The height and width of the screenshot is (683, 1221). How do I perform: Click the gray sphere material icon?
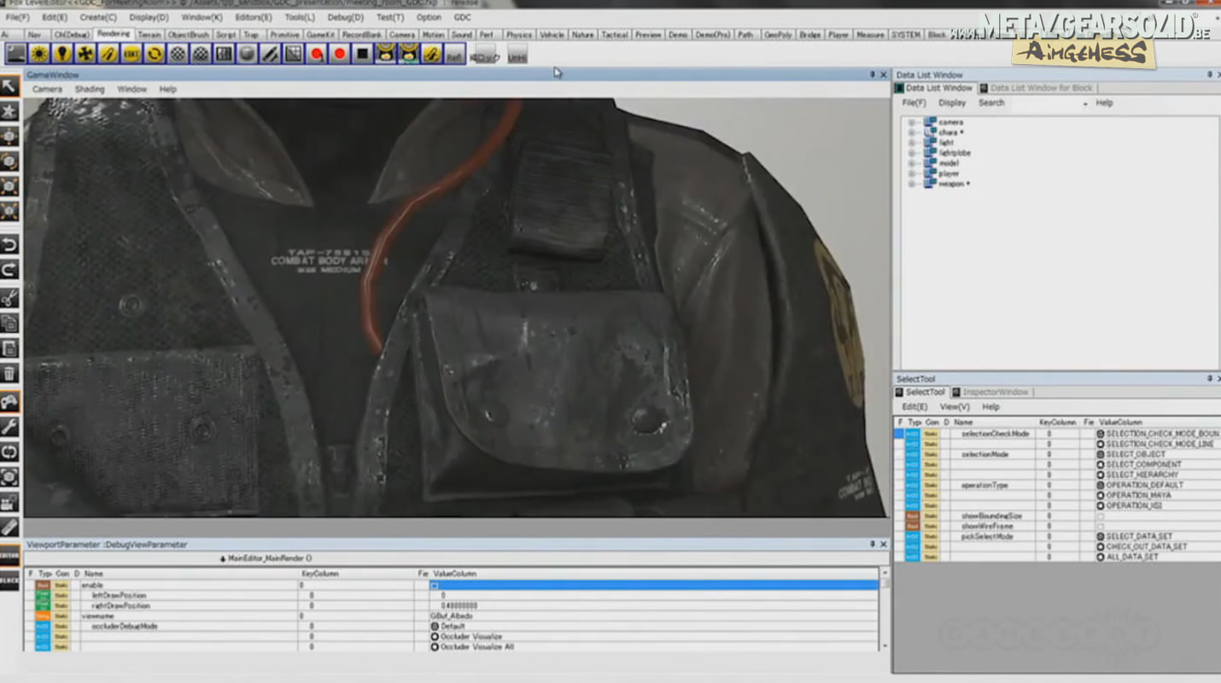tap(247, 54)
